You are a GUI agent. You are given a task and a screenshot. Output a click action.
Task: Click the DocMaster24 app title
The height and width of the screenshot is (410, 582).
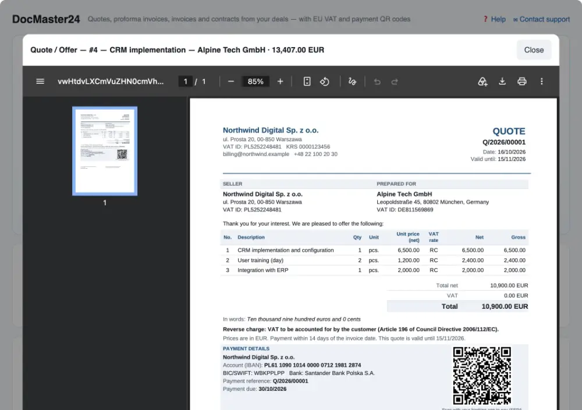click(x=46, y=19)
